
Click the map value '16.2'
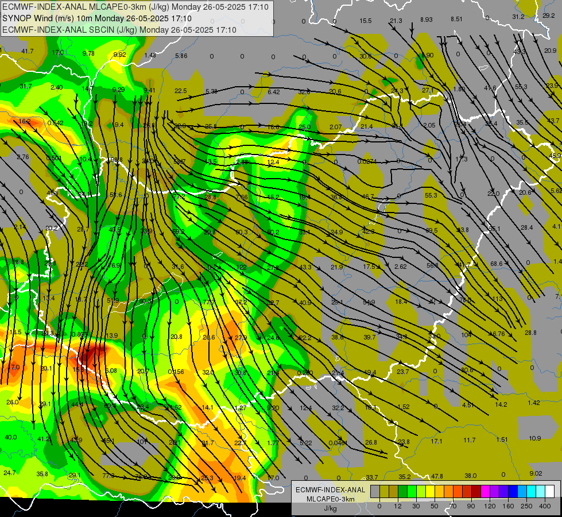(x=25, y=122)
